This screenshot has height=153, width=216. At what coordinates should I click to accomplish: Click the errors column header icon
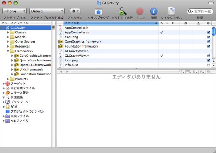(x=186, y=23)
